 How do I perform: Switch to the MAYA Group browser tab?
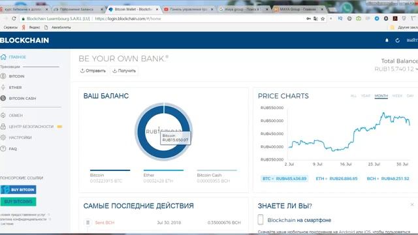(x=298, y=9)
